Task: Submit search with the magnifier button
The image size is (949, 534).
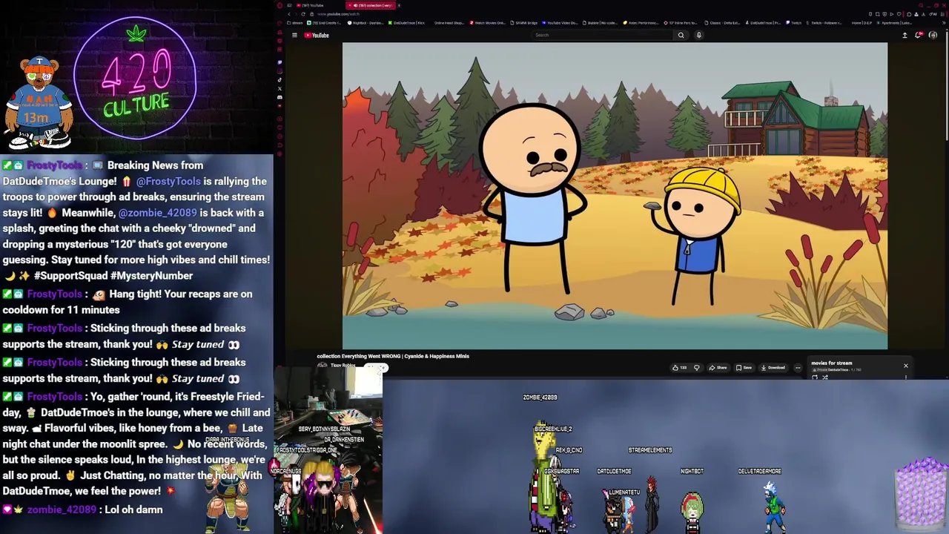Action: pyautogui.click(x=681, y=35)
